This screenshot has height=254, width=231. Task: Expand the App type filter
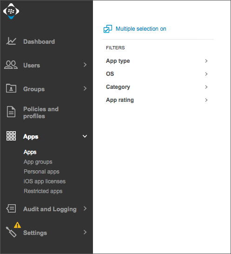click(x=157, y=61)
